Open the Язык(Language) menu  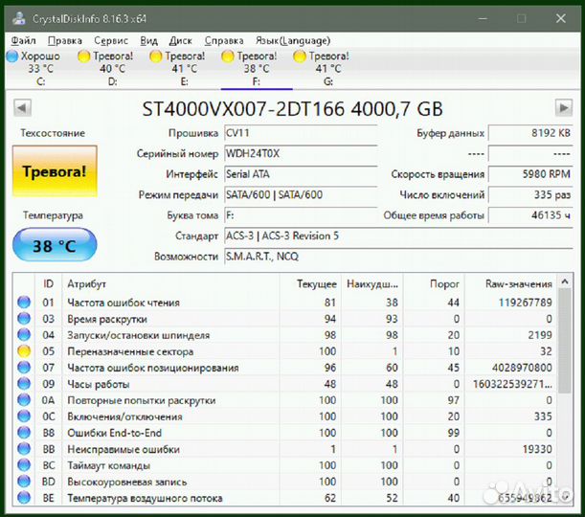293,40
